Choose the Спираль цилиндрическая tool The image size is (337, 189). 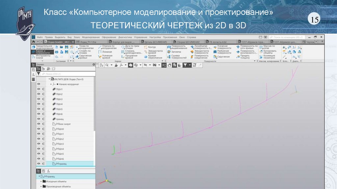[132, 52]
